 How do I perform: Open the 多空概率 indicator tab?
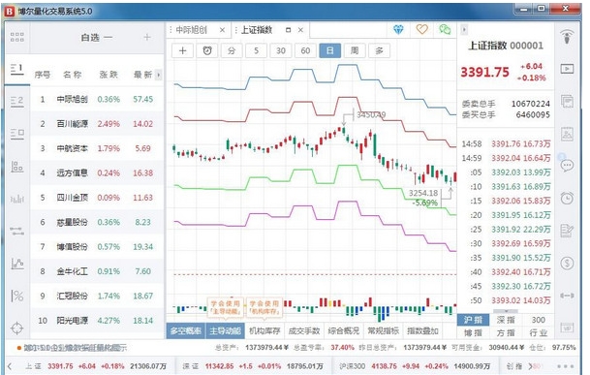click(186, 331)
